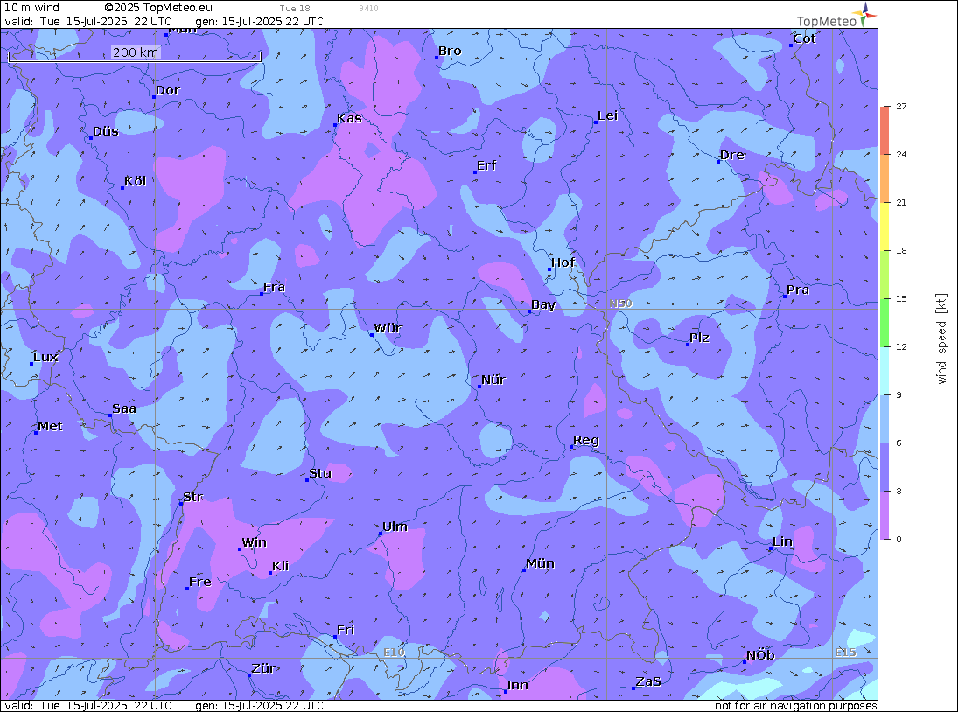Select the 'Lux' city label
Screen dimensions: 958x712
[45, 357]
